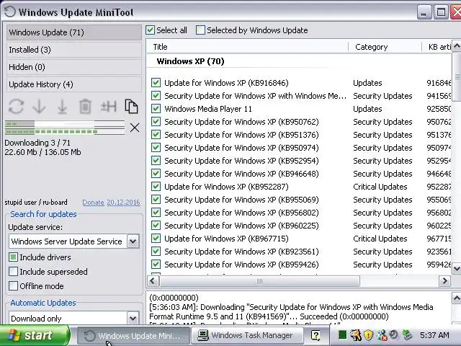Uncheck Security Update KB950762 checkbox
The height and width of the screenshot is (346, 461).
tap(156, 122)
